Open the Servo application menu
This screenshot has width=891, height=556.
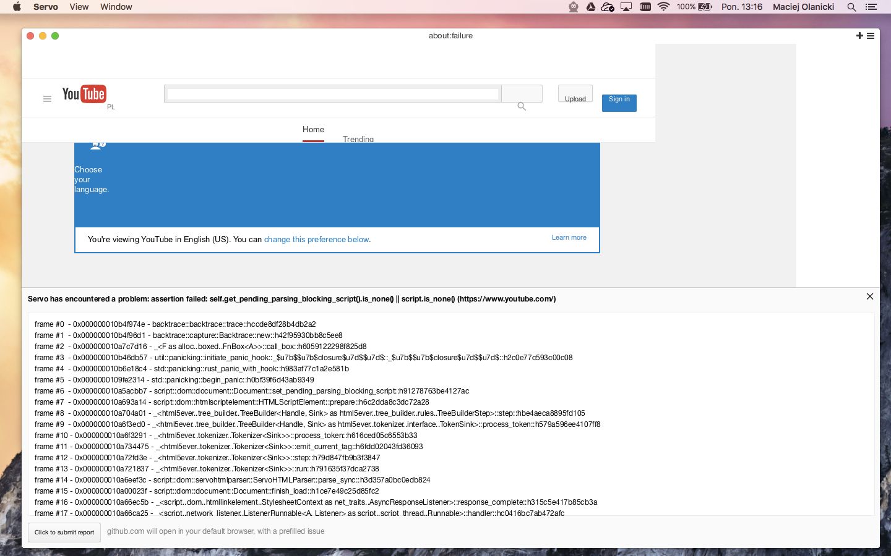point(46,7)
